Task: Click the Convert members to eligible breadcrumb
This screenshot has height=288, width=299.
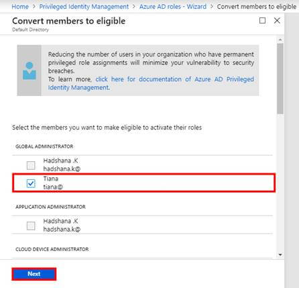Action: tap(257, 7)
